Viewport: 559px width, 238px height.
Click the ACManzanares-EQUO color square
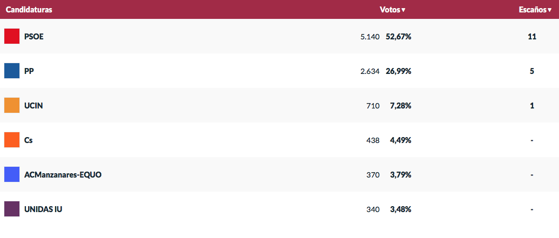[12, 174]
